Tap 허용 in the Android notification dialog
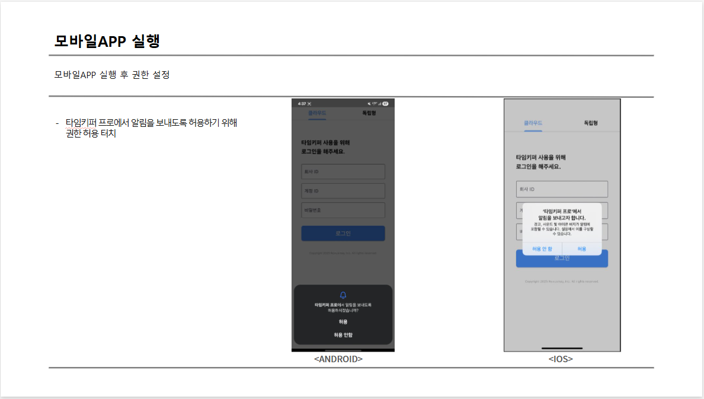Image resolution: width=704 pixels, height=399 pixels. click(343, 322)
